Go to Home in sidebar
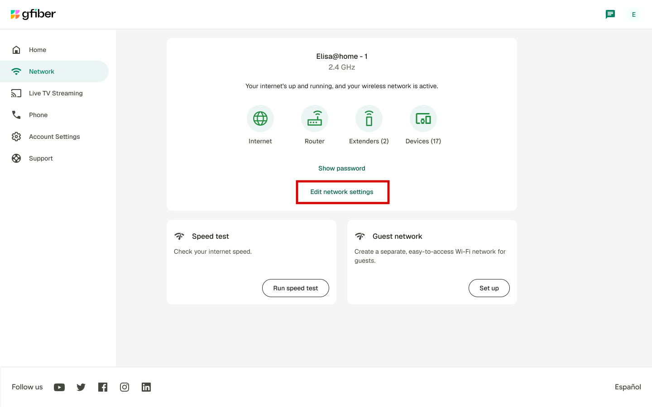 pyautogui.click(x=38, y=50)
